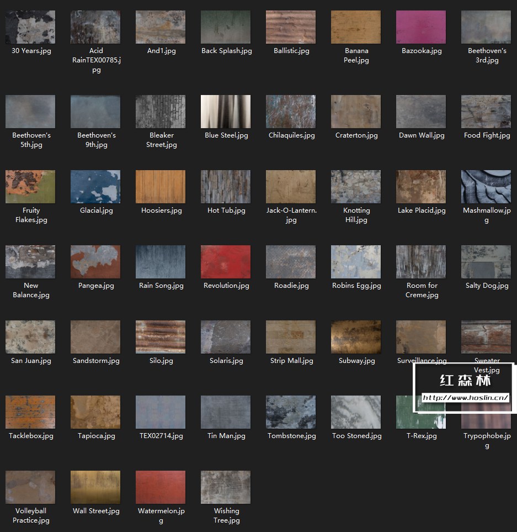This screenshot has height=532, width=517.
Task: Click the Sweater Vest.jpg wood thumbnail
Action: (x=486, y=337)
